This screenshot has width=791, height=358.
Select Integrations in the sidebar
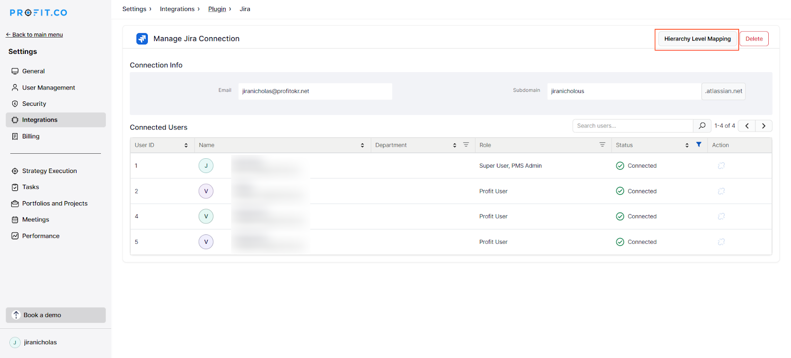(56, 120)
